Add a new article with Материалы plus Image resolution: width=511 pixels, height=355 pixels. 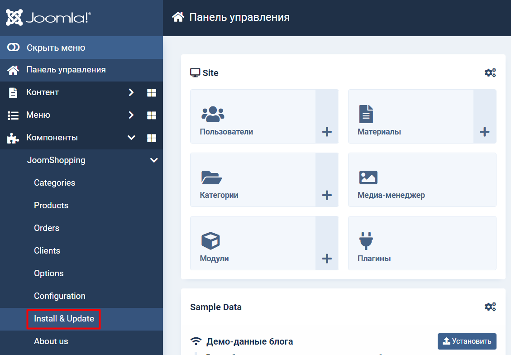[x=485, y=132]
